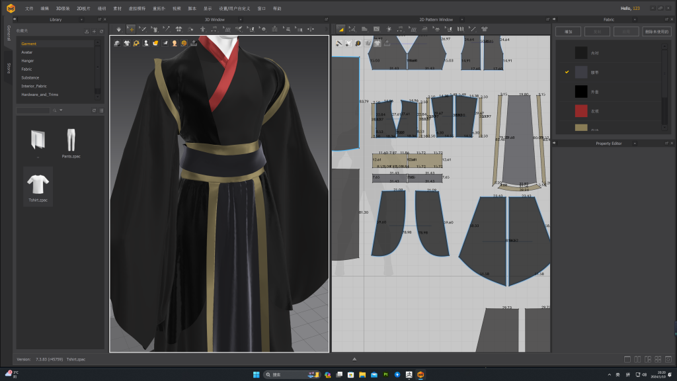Click the garment display shirt icon in 3D view
The image size is (677, 381).
127,43
